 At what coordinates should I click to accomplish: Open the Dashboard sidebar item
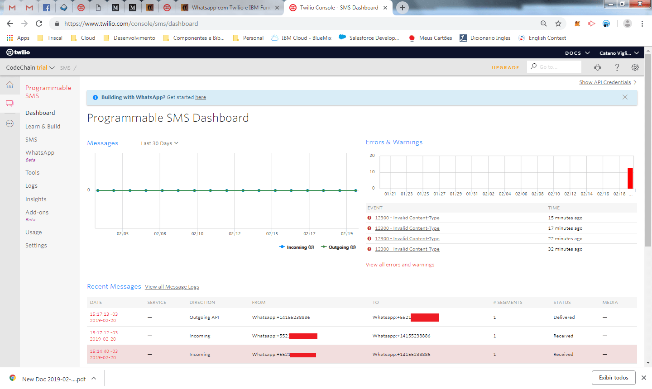40,113
